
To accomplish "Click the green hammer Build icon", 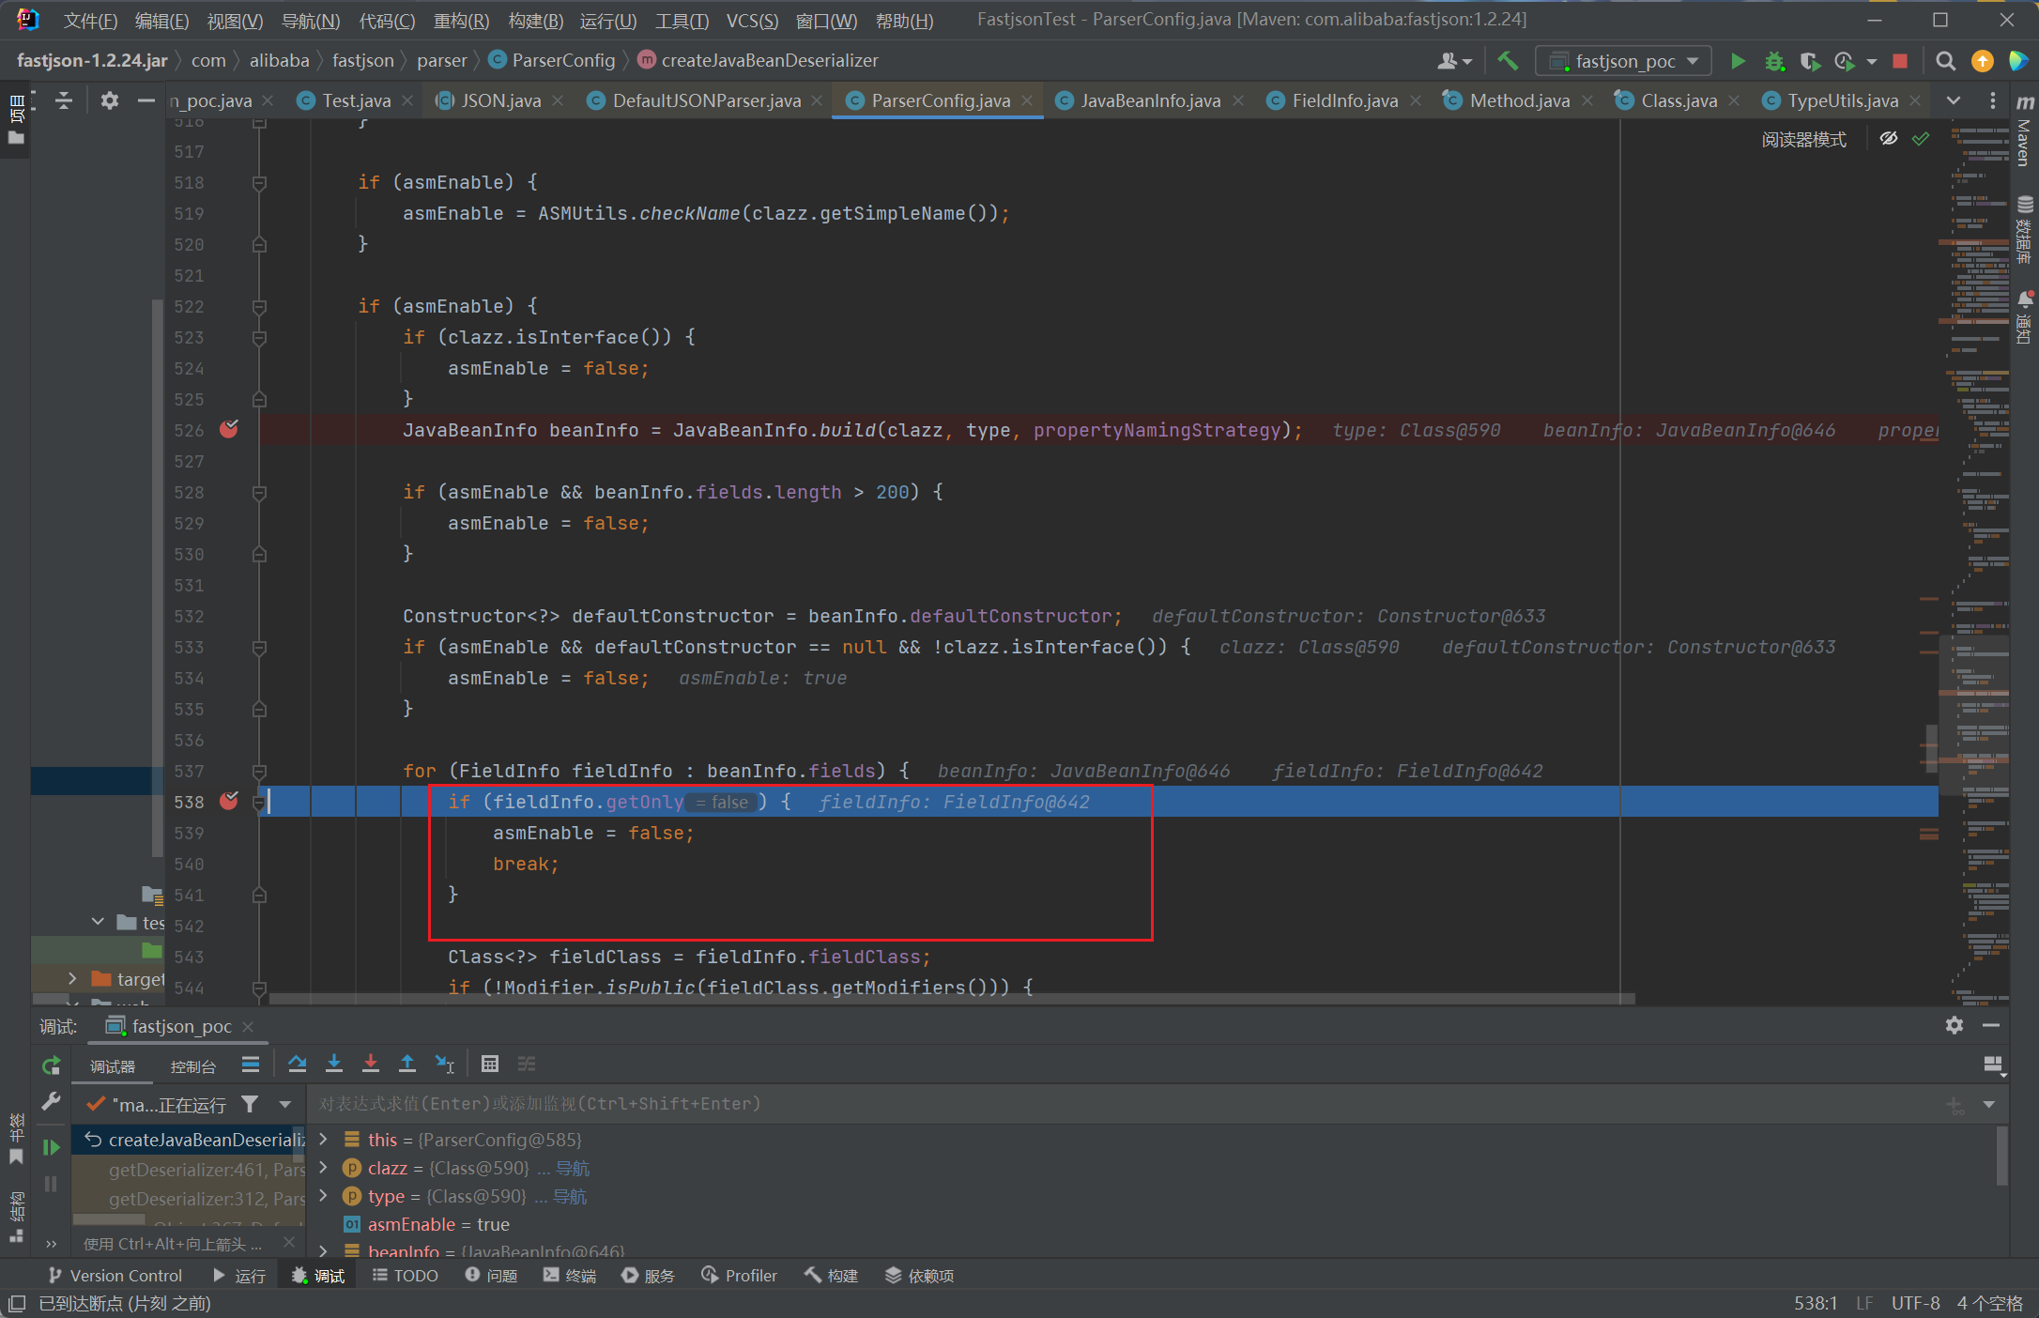I will pyautogui.click(x=1508, y=61).
